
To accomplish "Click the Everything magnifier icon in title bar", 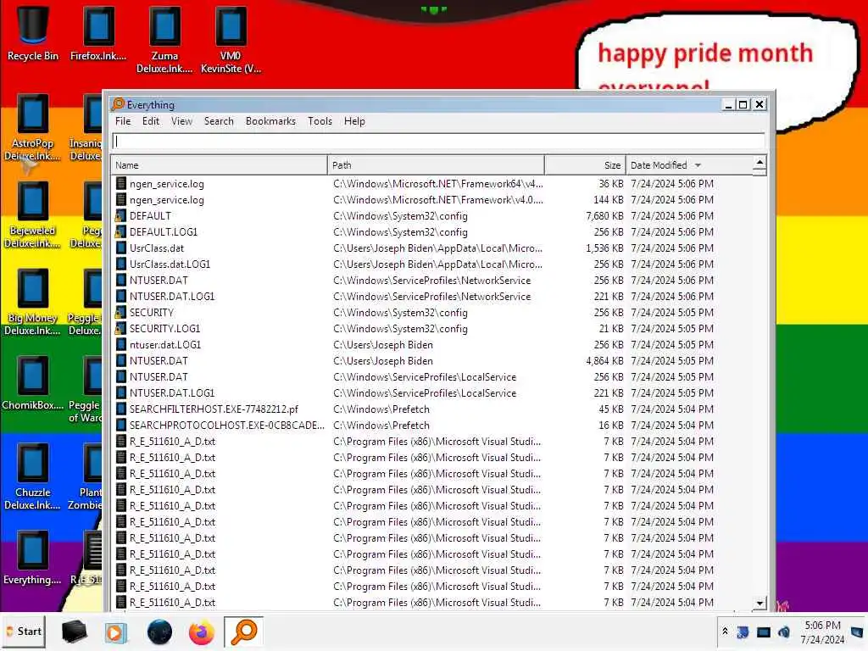I will (x=118, y=104).
